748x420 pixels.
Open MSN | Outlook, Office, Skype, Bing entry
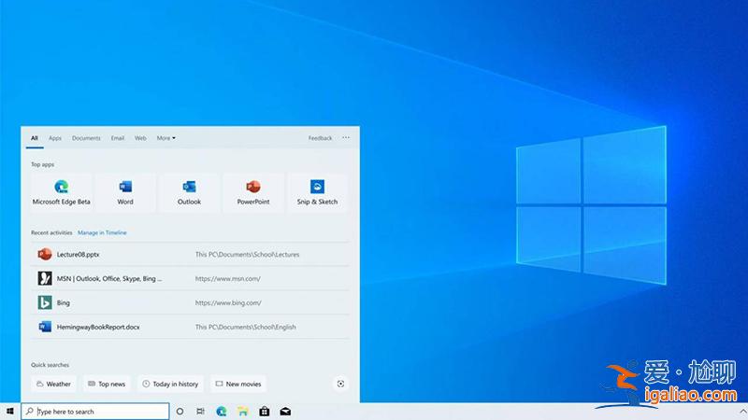191,278
